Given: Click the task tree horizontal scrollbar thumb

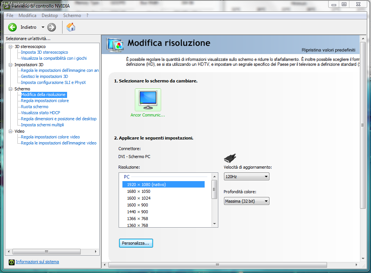Looking at the screenshot, I should point(47,252).
